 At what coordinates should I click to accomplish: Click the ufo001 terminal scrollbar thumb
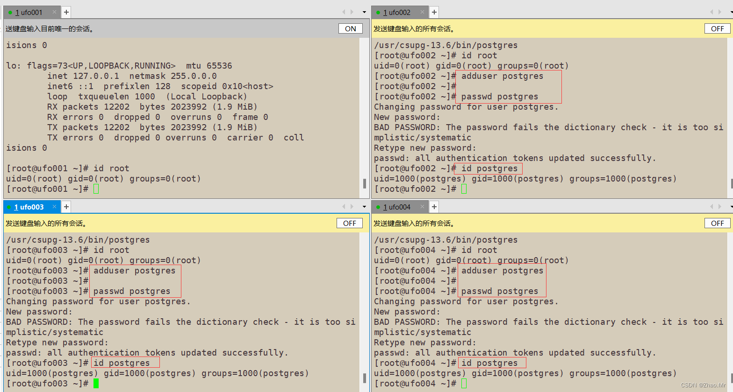(x=365, y=183)
